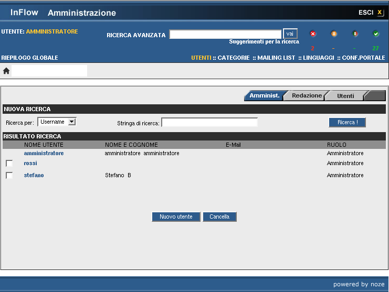The image size is (389, 292).
Task: Click the dark red-green pause status icon
Action: click(355, 34)
